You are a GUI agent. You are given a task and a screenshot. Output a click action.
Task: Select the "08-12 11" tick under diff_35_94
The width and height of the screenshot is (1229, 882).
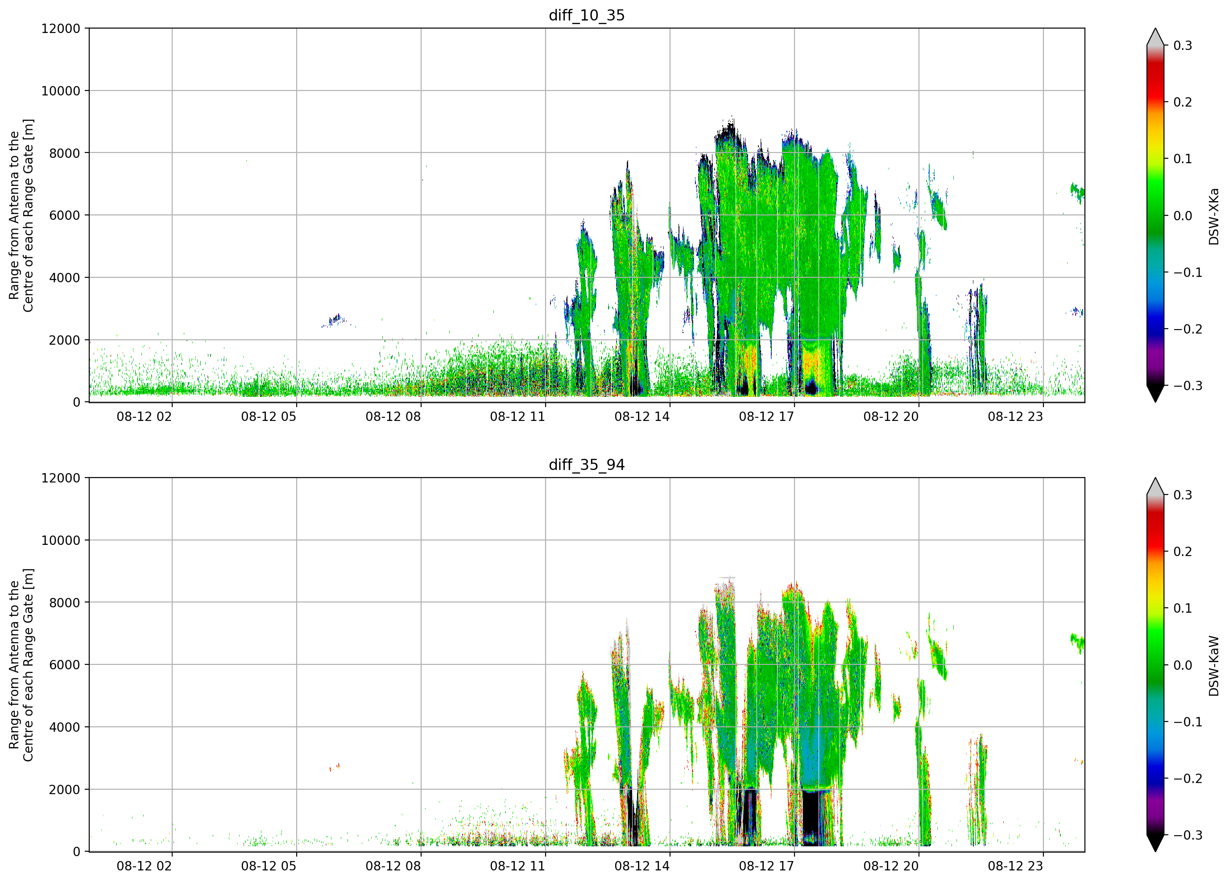517,866
